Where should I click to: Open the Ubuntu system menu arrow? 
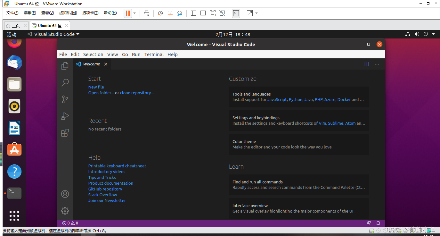point(433,34)
